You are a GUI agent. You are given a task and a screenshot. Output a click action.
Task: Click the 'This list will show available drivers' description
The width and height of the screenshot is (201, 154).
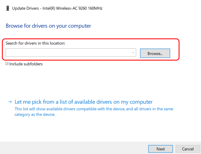[94, 109]
